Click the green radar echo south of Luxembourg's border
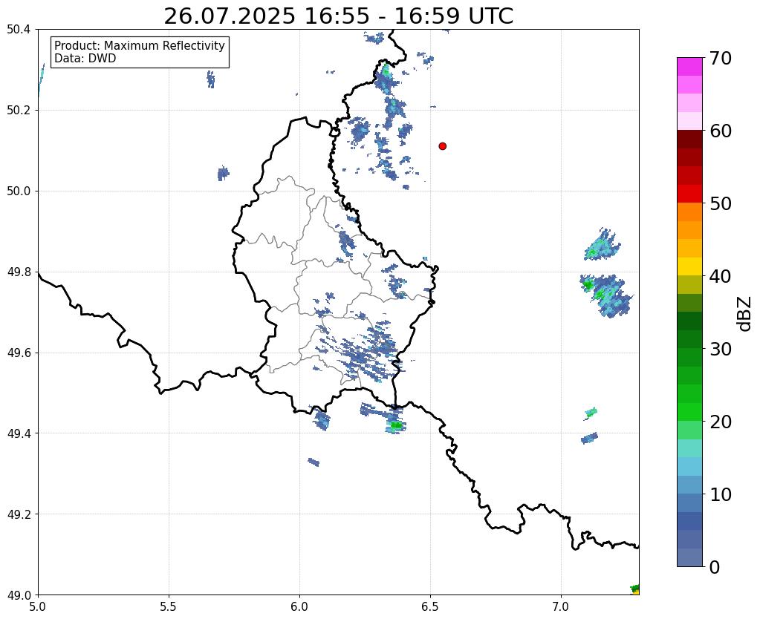The width and height of the screenshot is (760, 619). click(x=397, y=426)
